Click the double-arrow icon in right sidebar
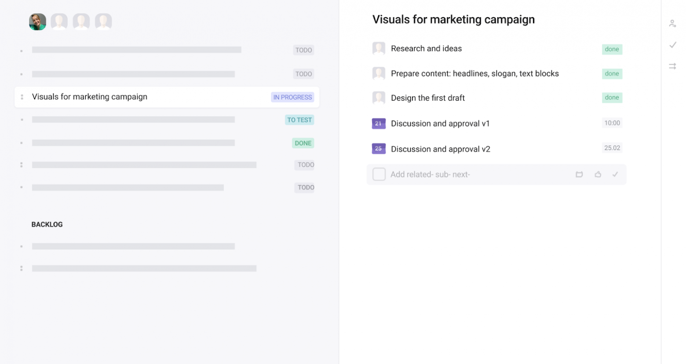 click(672, 66)
